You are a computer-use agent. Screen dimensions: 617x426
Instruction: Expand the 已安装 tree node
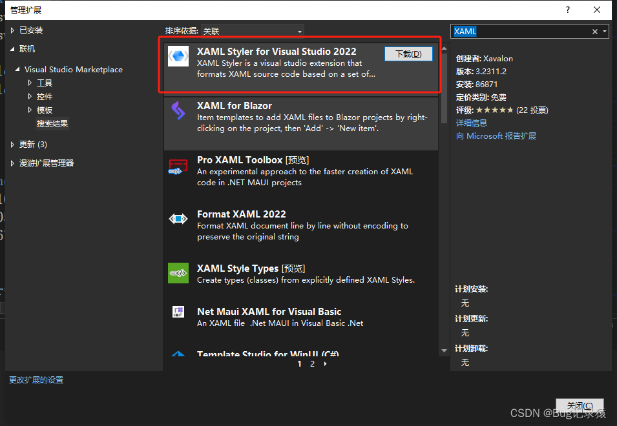point(12,30)
